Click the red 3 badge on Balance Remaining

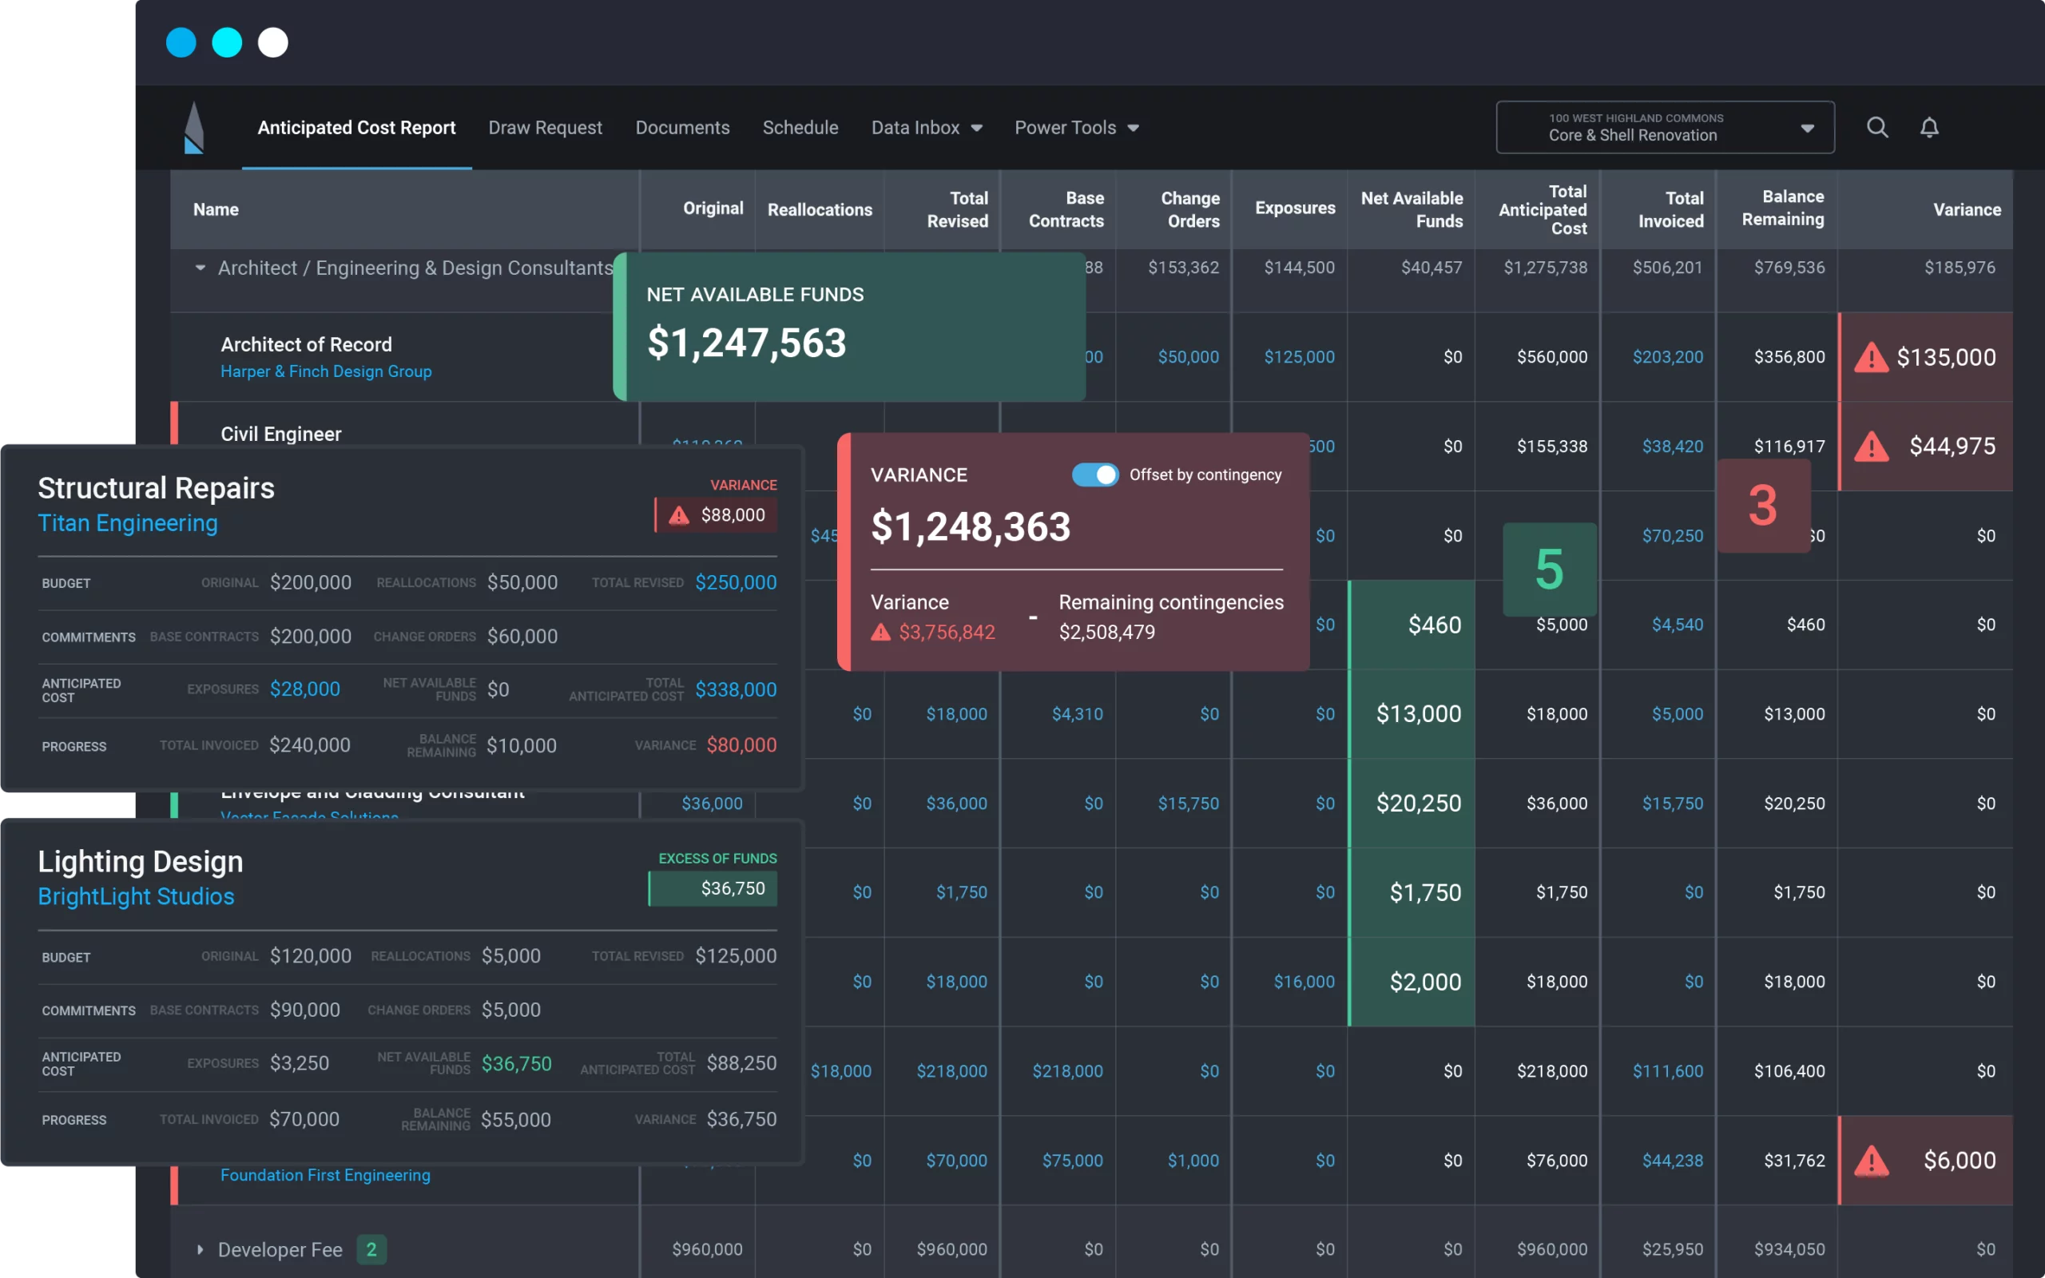tap(1763, 506)
